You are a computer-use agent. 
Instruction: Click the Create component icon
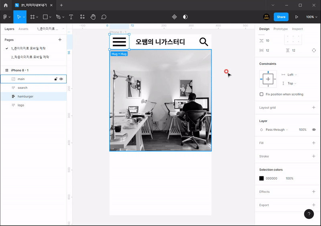[x=175, y=17]
